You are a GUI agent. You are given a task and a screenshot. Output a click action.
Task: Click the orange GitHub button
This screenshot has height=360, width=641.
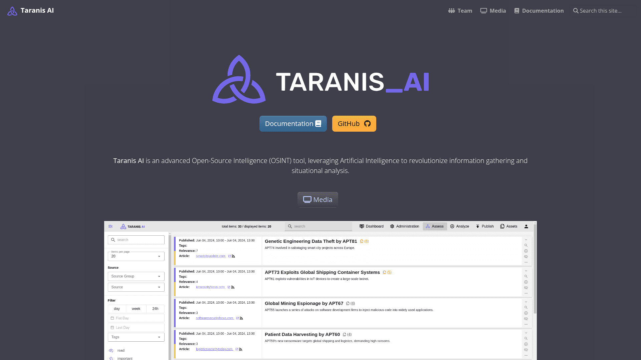point(354,124)
